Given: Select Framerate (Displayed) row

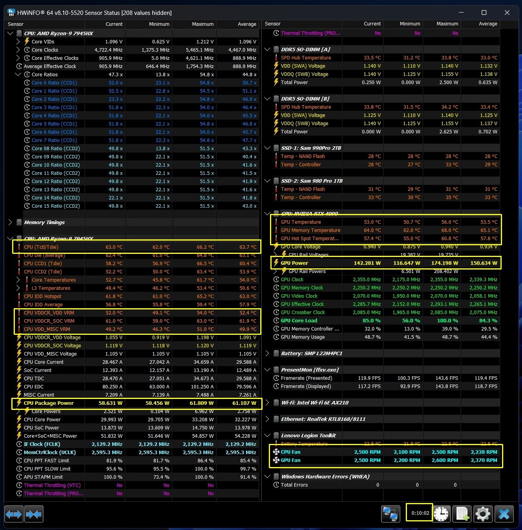Looking at the screenshot, I should click(382, 386).
